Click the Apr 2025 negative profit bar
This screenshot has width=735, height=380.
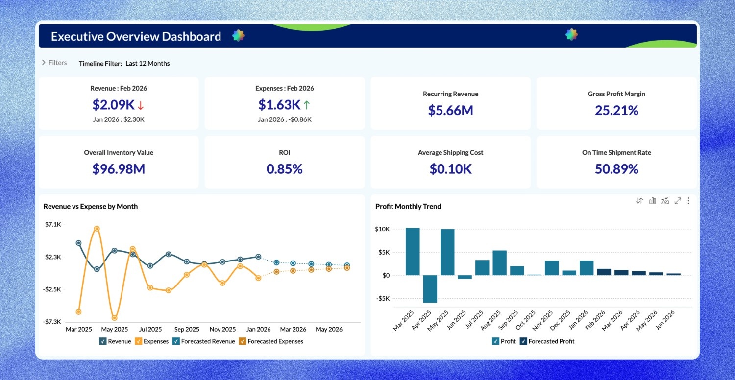430,289
